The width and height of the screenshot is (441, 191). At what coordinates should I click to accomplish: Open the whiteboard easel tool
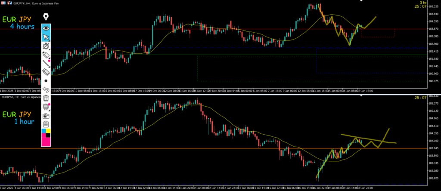tap(46, 107)
